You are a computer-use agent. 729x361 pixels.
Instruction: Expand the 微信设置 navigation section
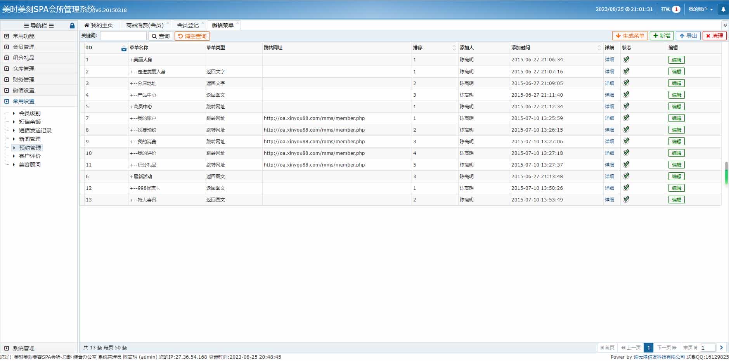pyautogui.click(x=39, y=90)
